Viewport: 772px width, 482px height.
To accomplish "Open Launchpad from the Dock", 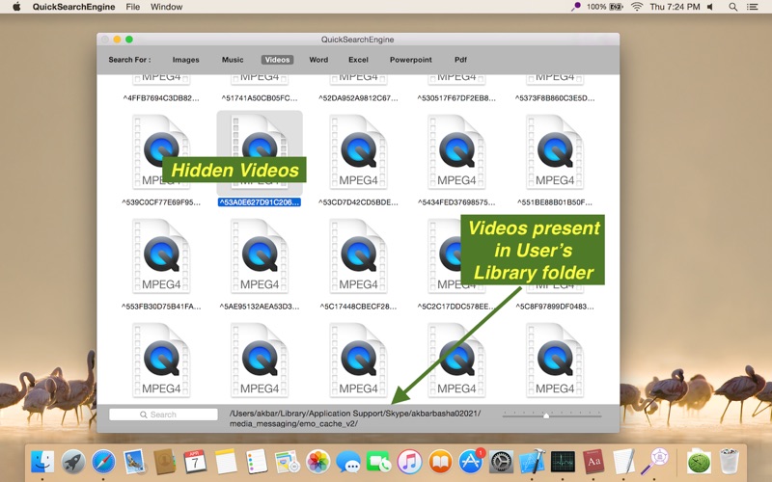I will 73,463.
